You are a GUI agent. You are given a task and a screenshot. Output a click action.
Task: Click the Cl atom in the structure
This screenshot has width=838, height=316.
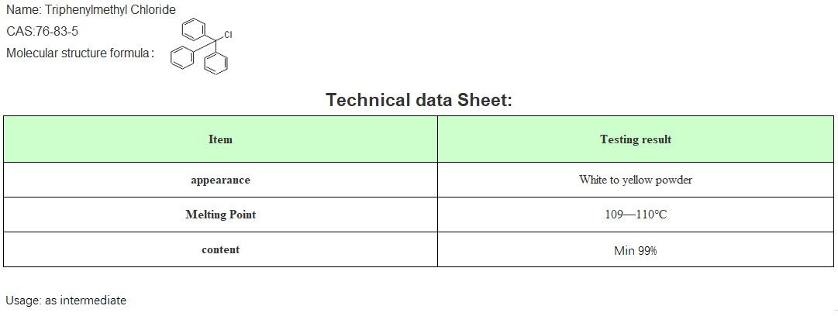pos(228,35)
